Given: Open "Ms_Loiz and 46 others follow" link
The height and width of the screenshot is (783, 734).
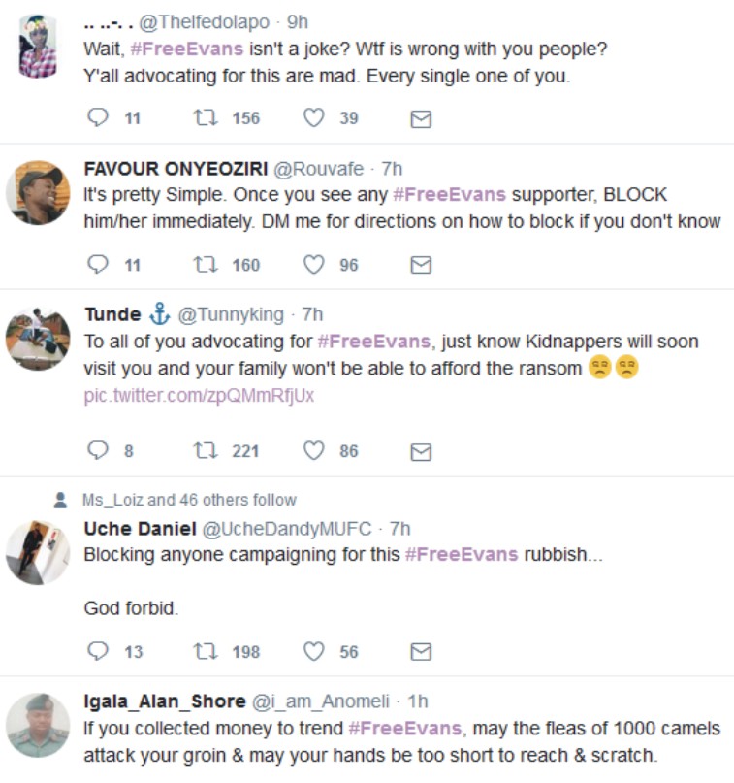Looking at the screenshot, I should 189,501.
